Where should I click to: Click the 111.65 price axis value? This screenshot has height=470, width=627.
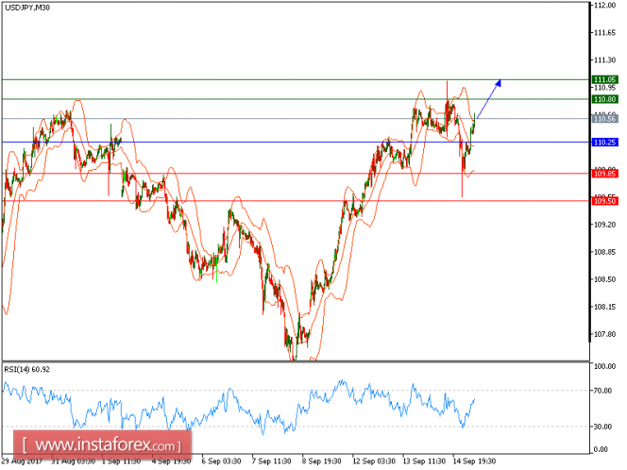[x=604, y=33]
